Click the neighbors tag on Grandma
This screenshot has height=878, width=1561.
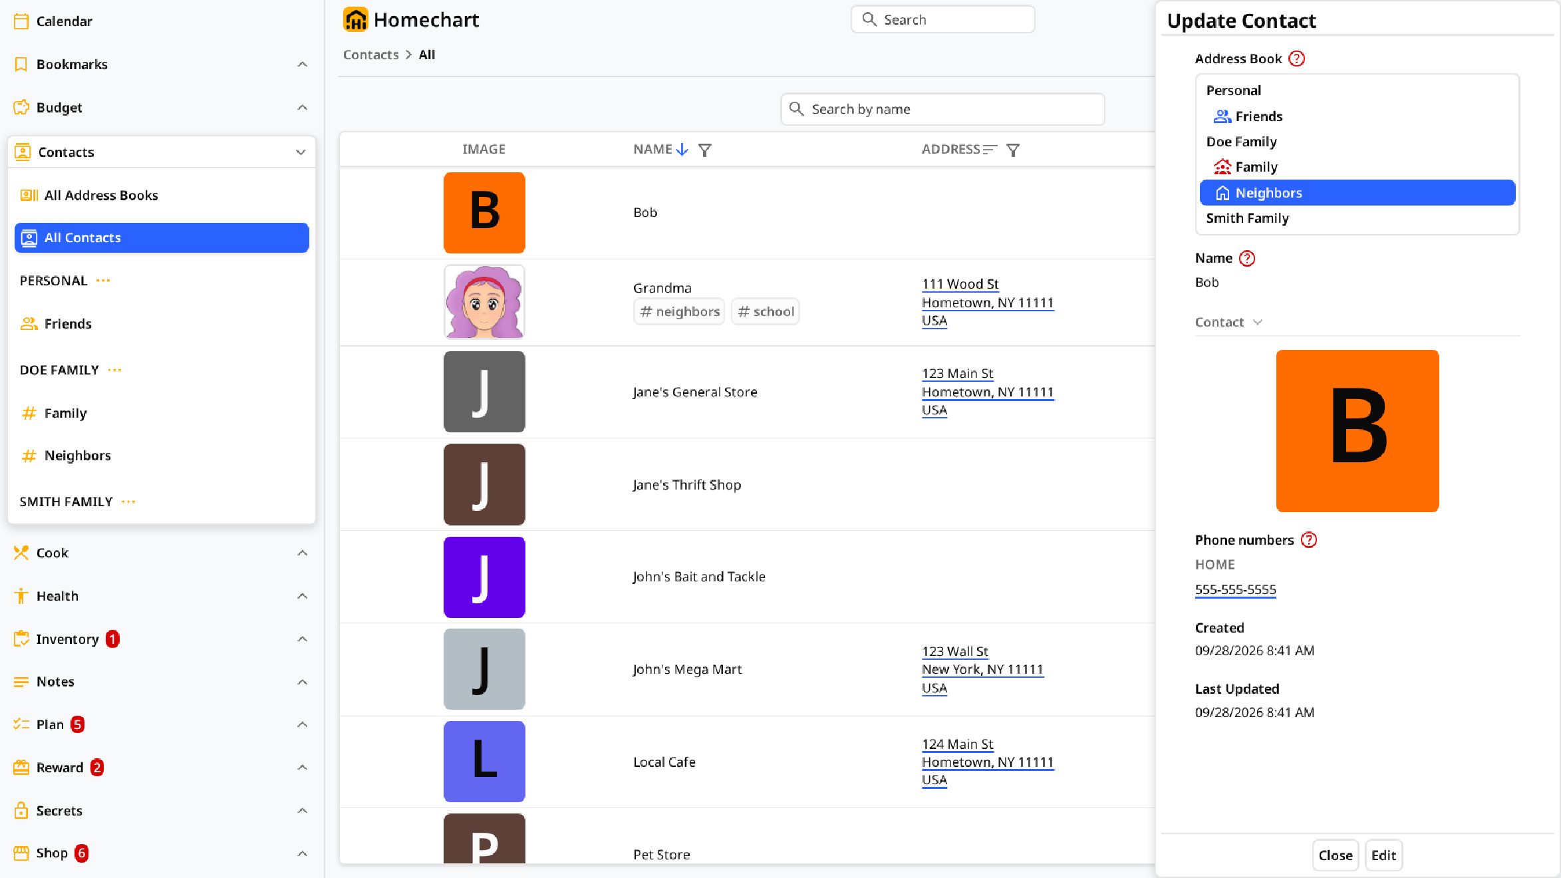coord(679,311)
